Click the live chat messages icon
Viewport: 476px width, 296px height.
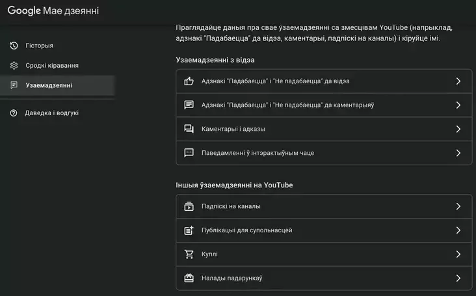pos(189,153)
